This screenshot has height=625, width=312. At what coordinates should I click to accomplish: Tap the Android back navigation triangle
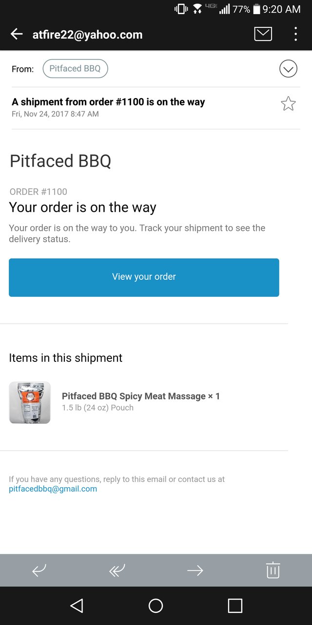click(x=77, y=605)
